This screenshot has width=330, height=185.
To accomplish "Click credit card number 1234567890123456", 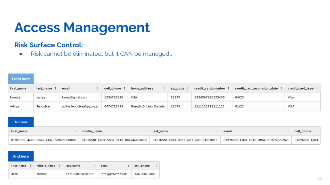I will [212, 97].
